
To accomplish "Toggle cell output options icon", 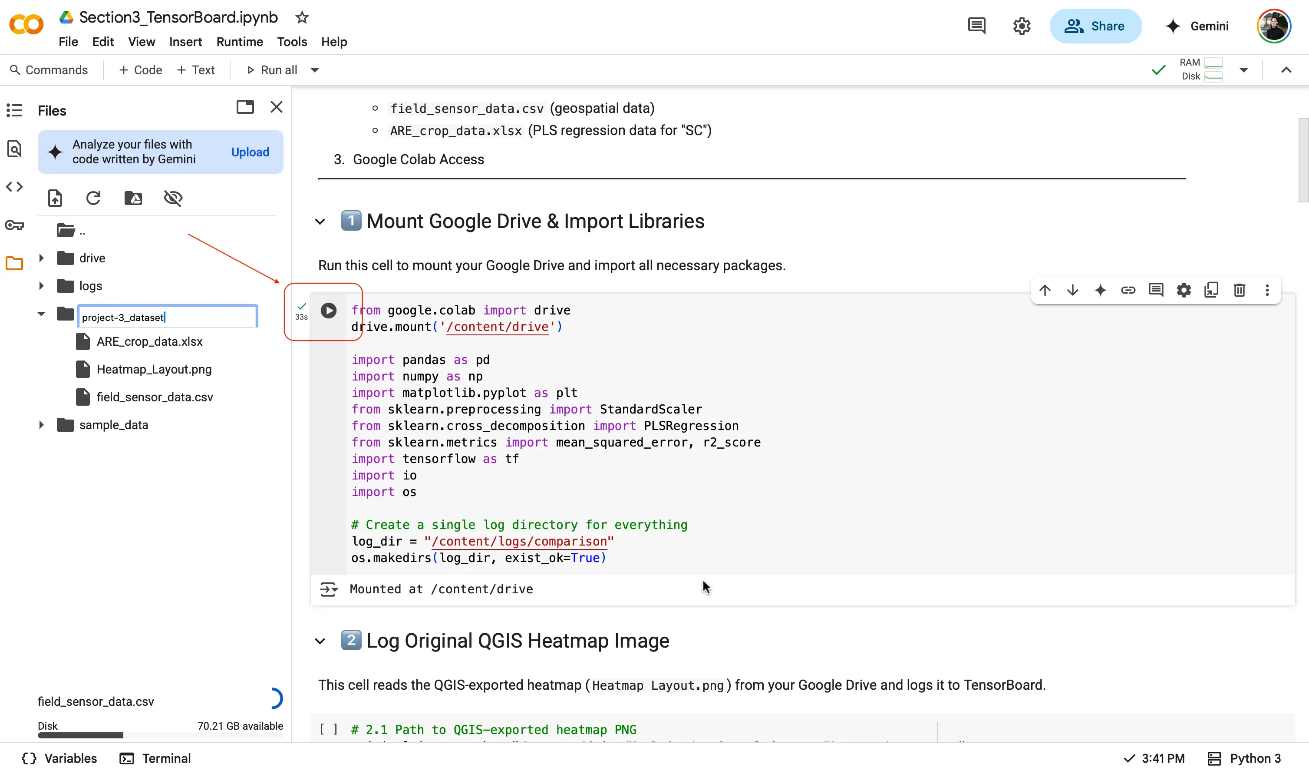I will coord(328,589).
